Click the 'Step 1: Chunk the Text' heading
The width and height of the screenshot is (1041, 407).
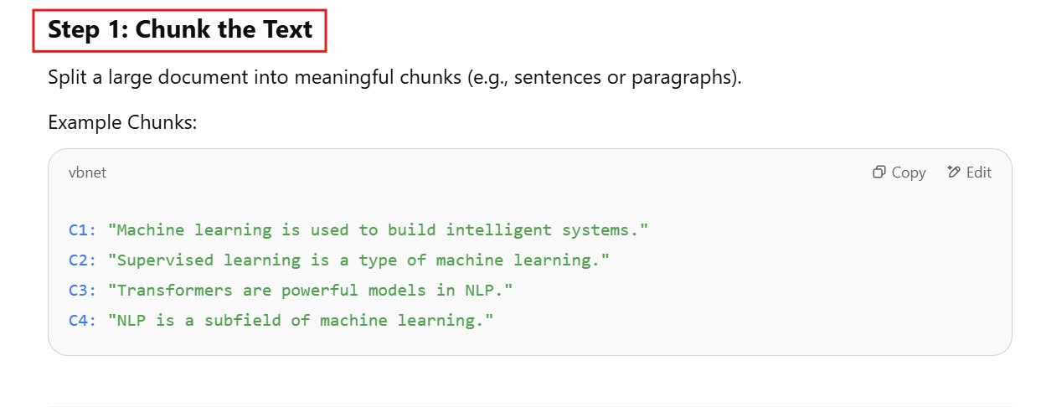point(180,30)
